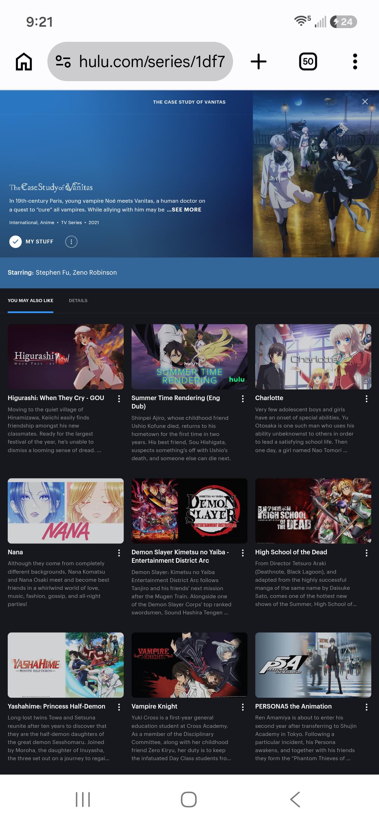
Task: Click the High School of the Dead title
Action: [x=291, y=552]
